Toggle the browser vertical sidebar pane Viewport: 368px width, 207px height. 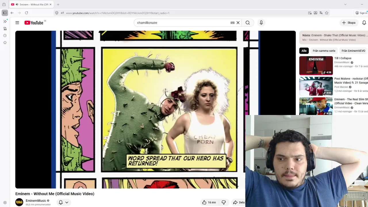[x=5, y=13]
